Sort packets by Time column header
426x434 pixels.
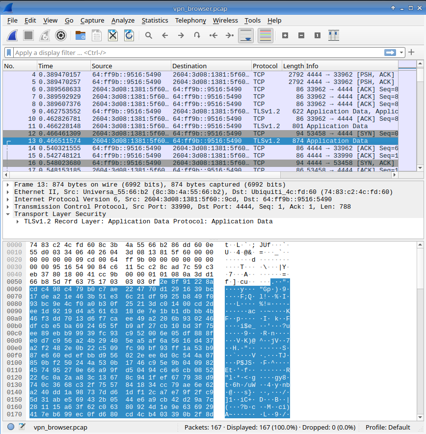pyautogui.click(x=64, y=66)
